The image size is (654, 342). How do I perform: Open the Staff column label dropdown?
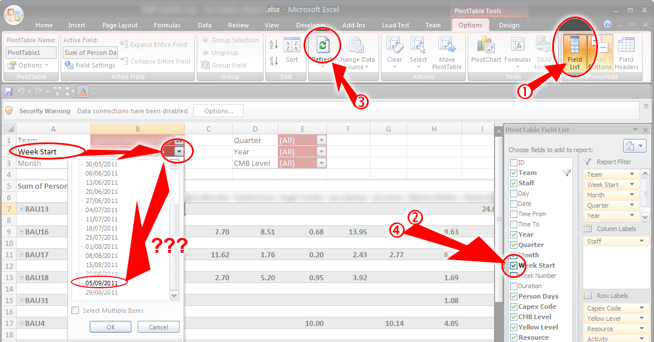click(x=642, y=241)
